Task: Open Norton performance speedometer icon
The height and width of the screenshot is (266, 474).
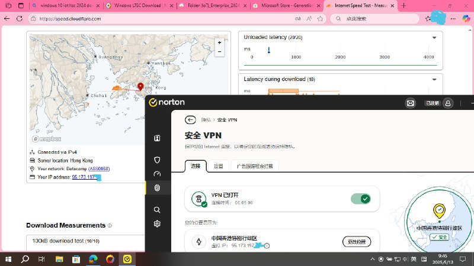Action: tap(157, 174)
